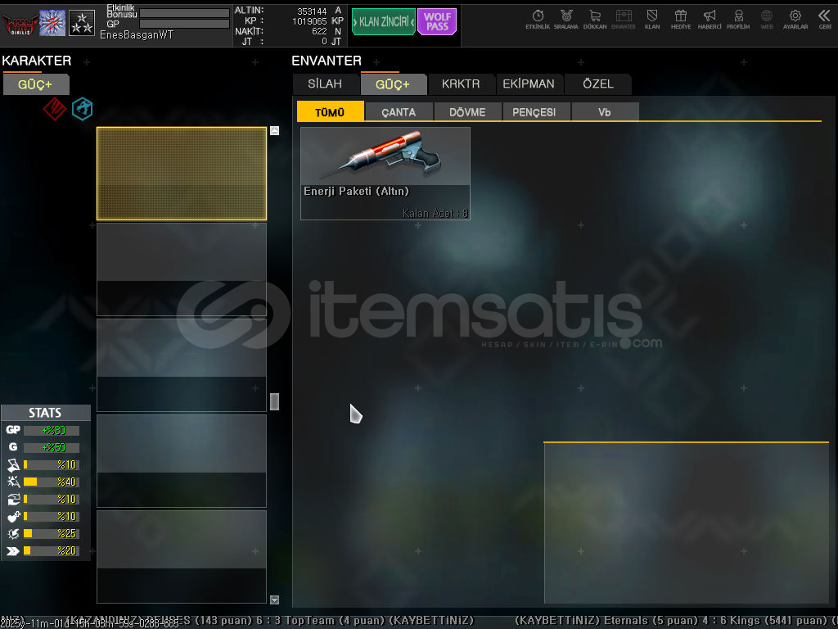Click the three-star rank badge

click(82, 23)
